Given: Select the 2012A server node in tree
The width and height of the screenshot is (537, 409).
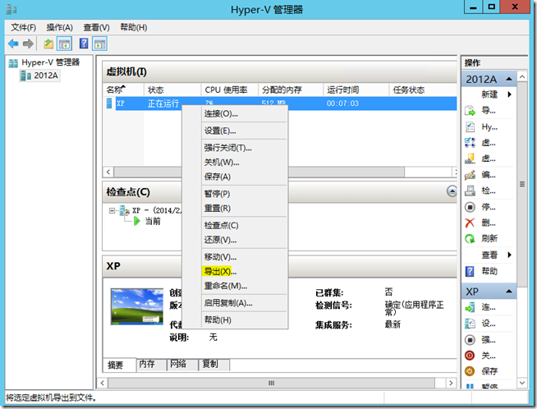Looking at the screenshot, I should coord(40,76).
